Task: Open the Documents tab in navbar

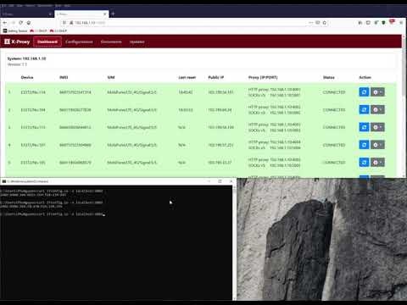Action: [x=111, y=42]
